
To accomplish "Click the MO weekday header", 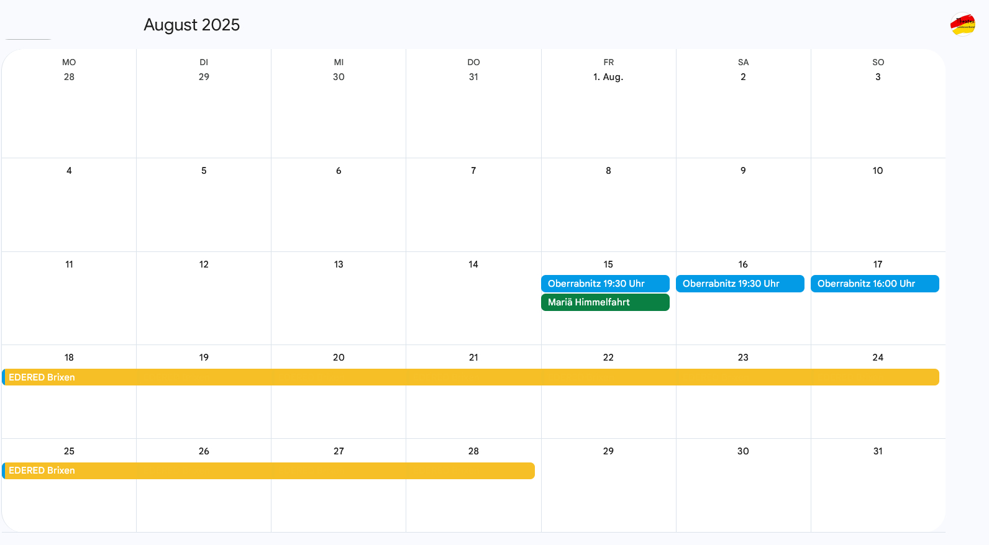I will point(69,62).
